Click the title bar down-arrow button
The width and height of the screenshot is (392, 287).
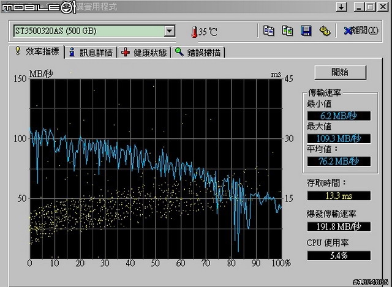coord(341,7)
